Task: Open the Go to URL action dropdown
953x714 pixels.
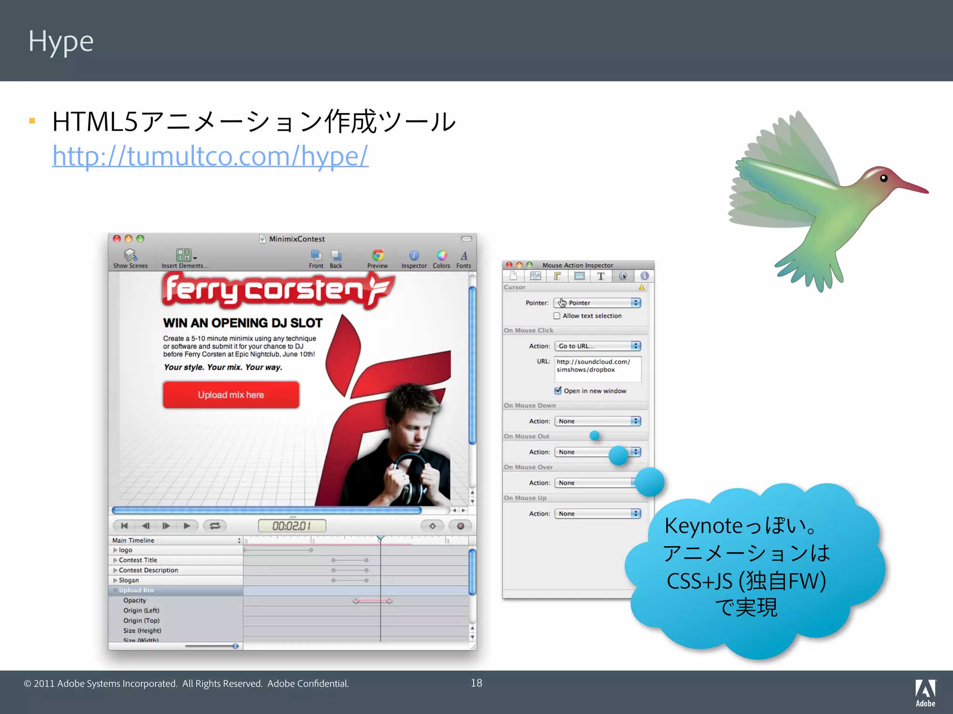Action: (x=597, y=346)
